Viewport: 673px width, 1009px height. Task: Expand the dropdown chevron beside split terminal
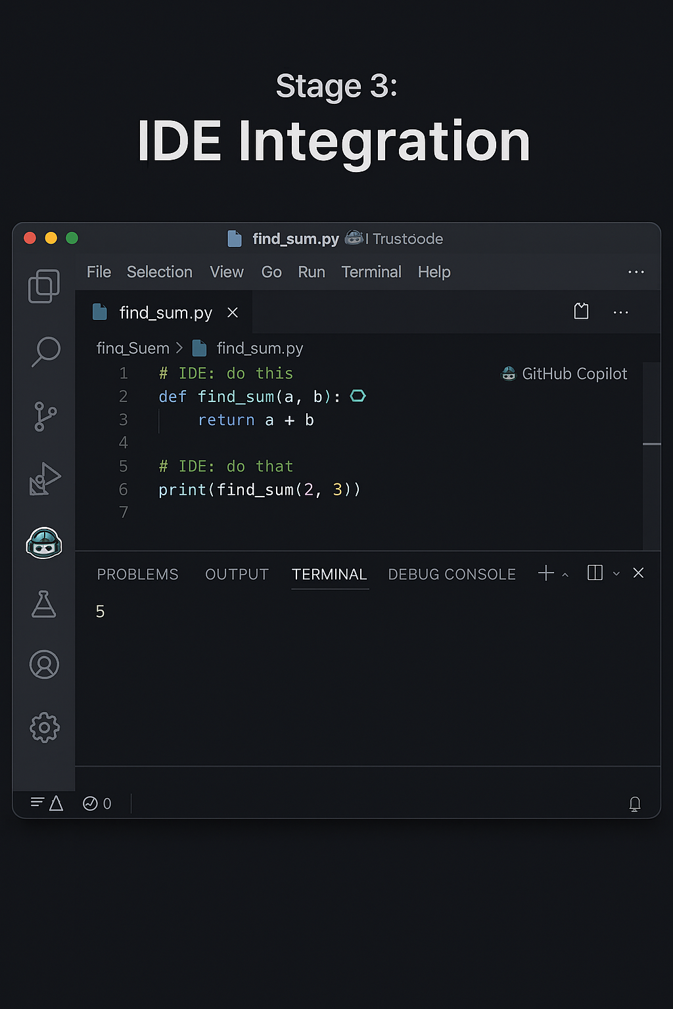point(616,574)
